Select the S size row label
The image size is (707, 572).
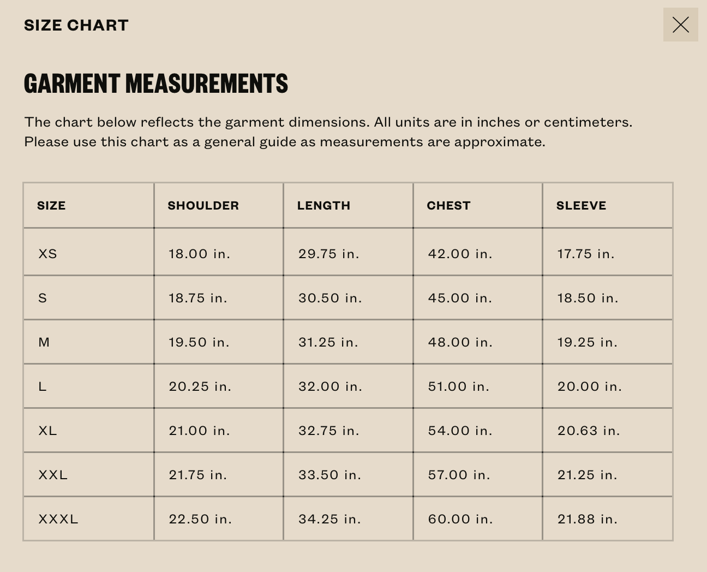[43, 298]
